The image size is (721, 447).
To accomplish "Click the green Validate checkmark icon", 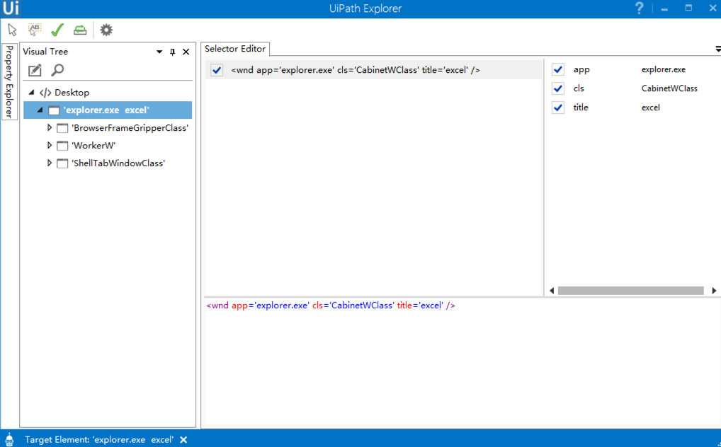I will (57, 30).
